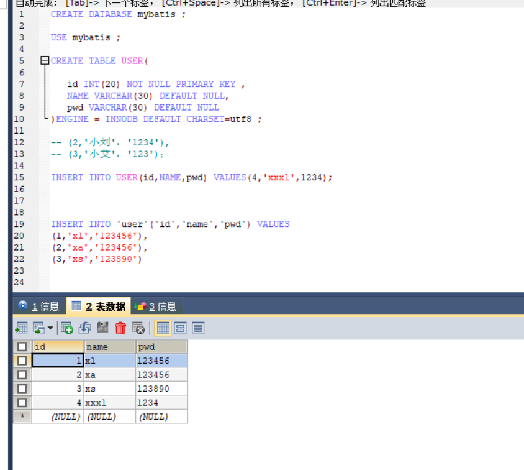
Task: Click the values line (3,'xs','123890')
Action: (x=97, y=259)
